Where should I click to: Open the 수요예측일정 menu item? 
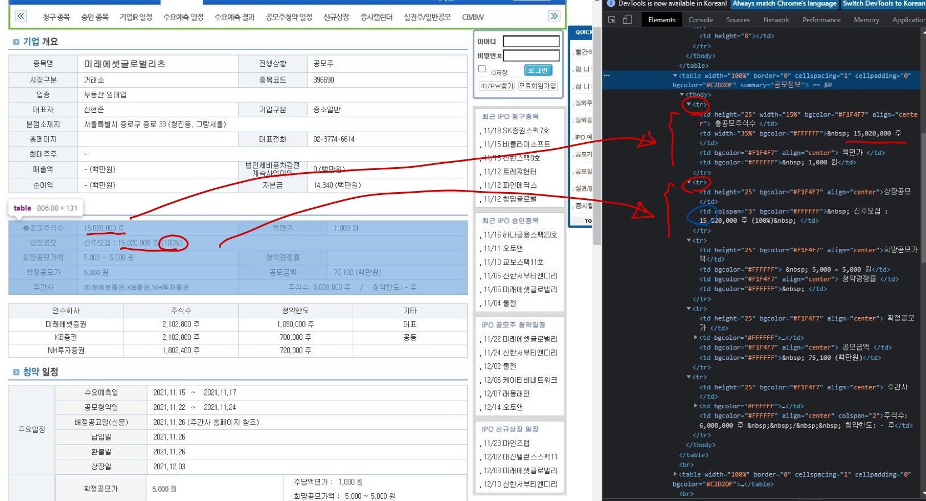pyautogui.click(x=183, y=17)
